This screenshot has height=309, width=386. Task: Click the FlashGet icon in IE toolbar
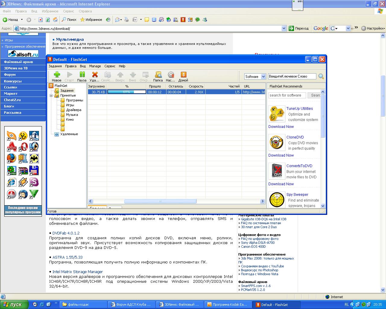pos(183,20)
